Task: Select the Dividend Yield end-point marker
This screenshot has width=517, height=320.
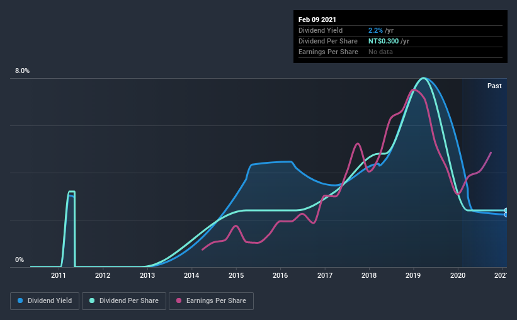Action: tap(506, 215)
